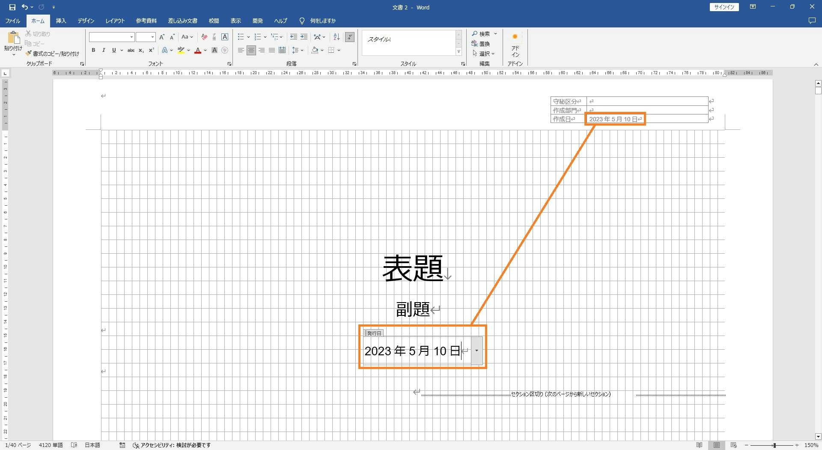Image resolution: width=822 pixels, height=450 pixels.
Task: Toggle show/hide paragraph marks
Action: click(x=350, y=37)
